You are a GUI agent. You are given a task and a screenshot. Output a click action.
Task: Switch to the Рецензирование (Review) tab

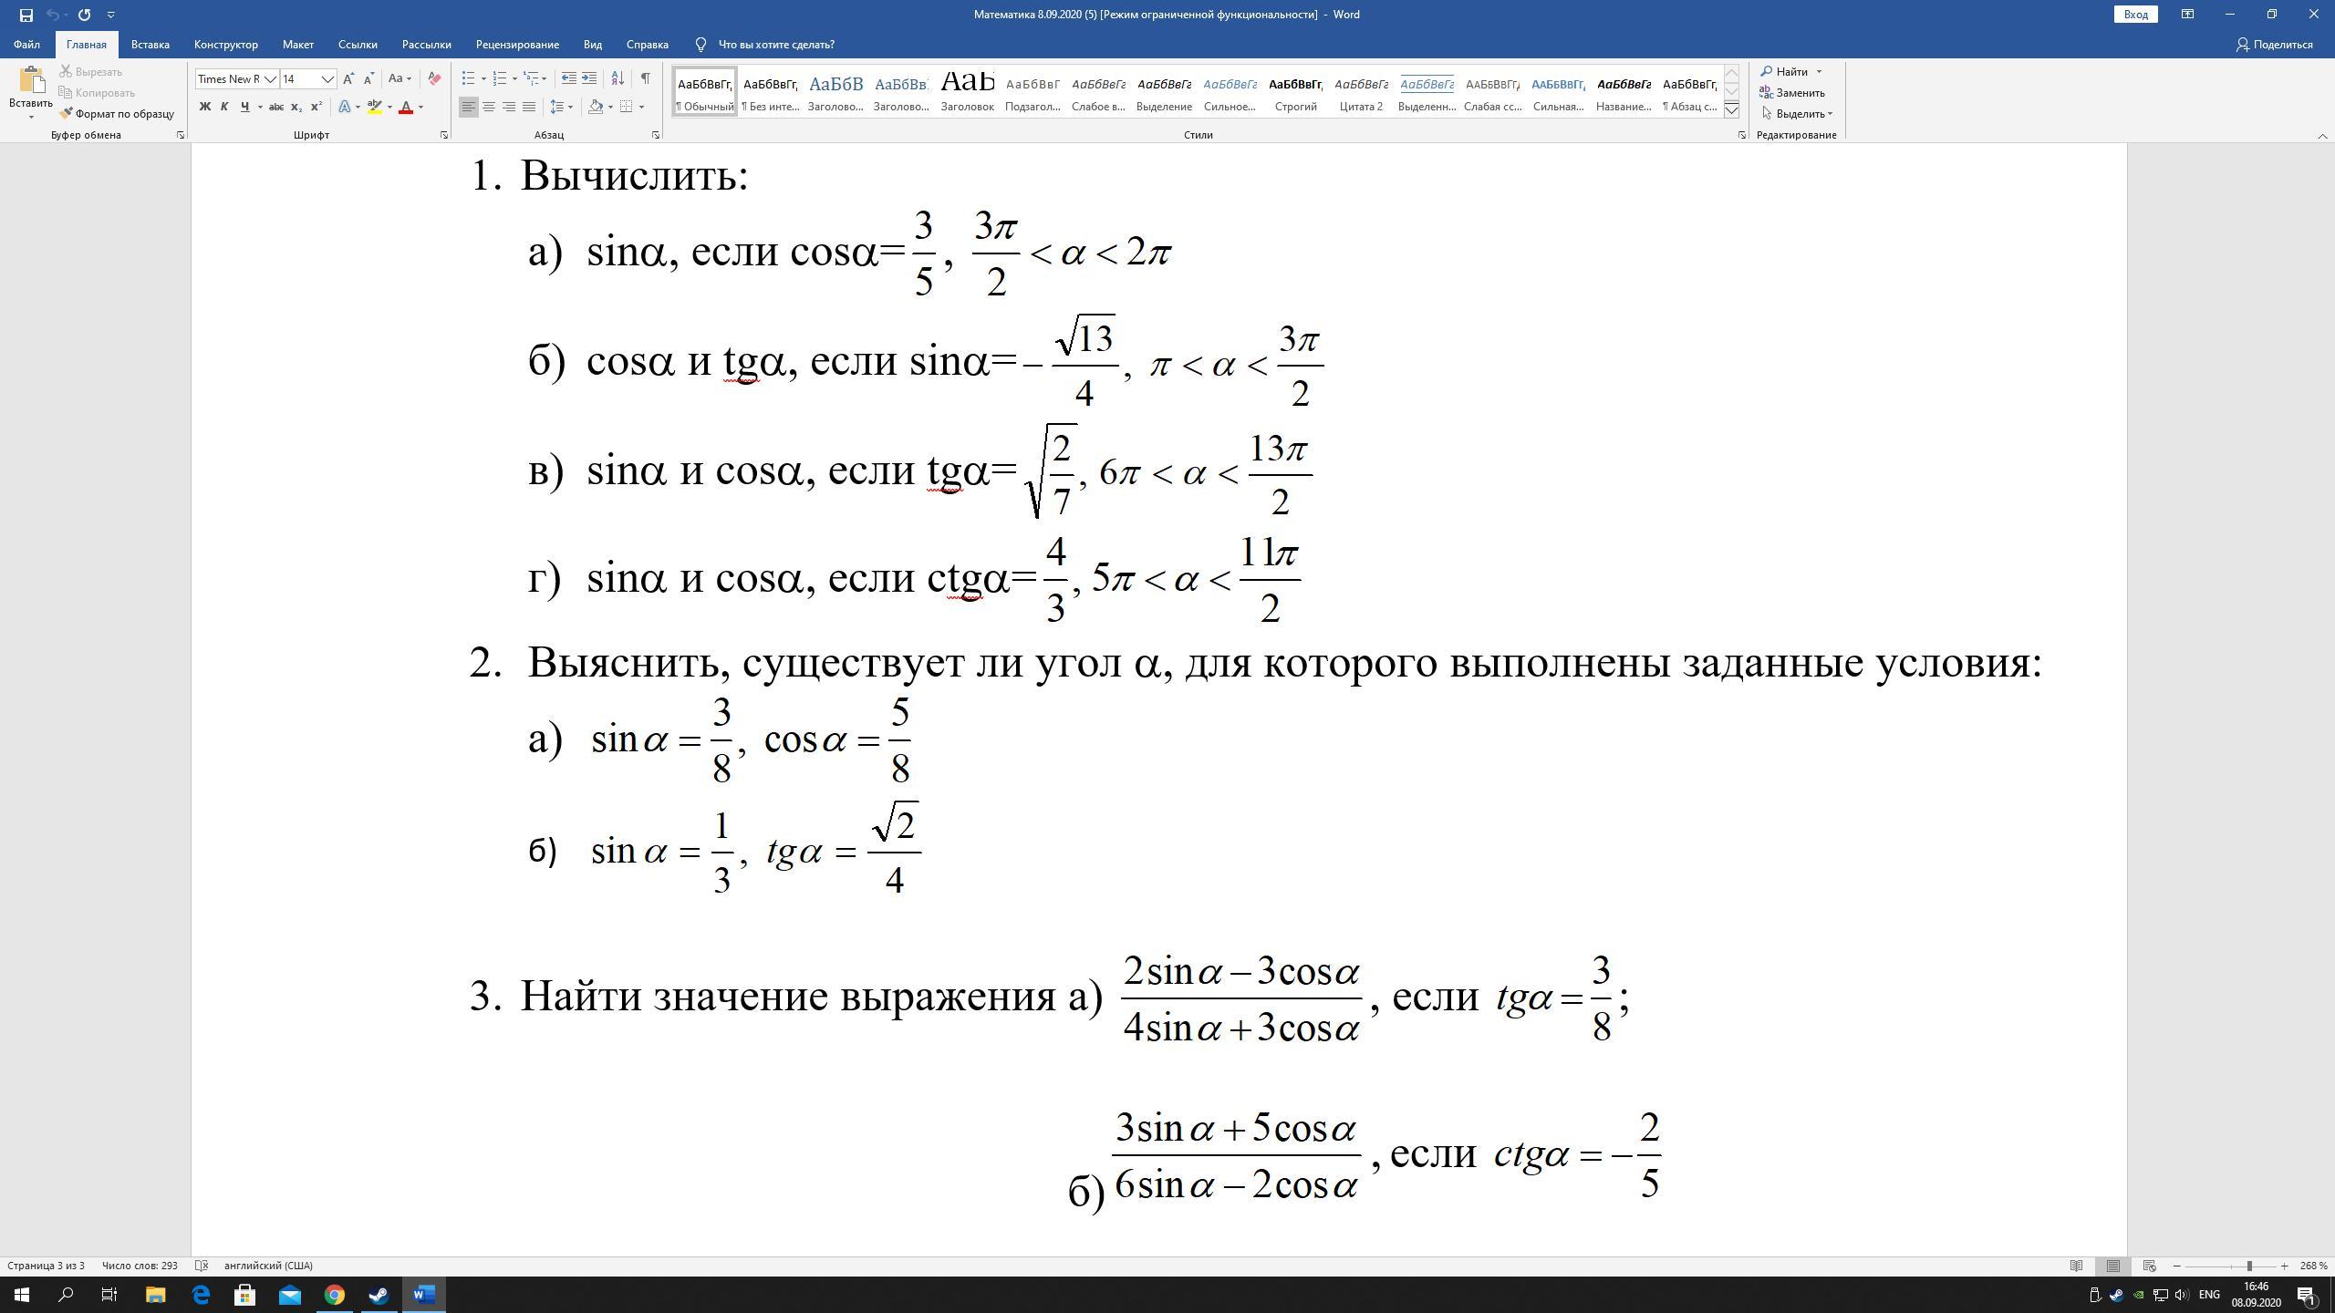click(x=517, y=44)
